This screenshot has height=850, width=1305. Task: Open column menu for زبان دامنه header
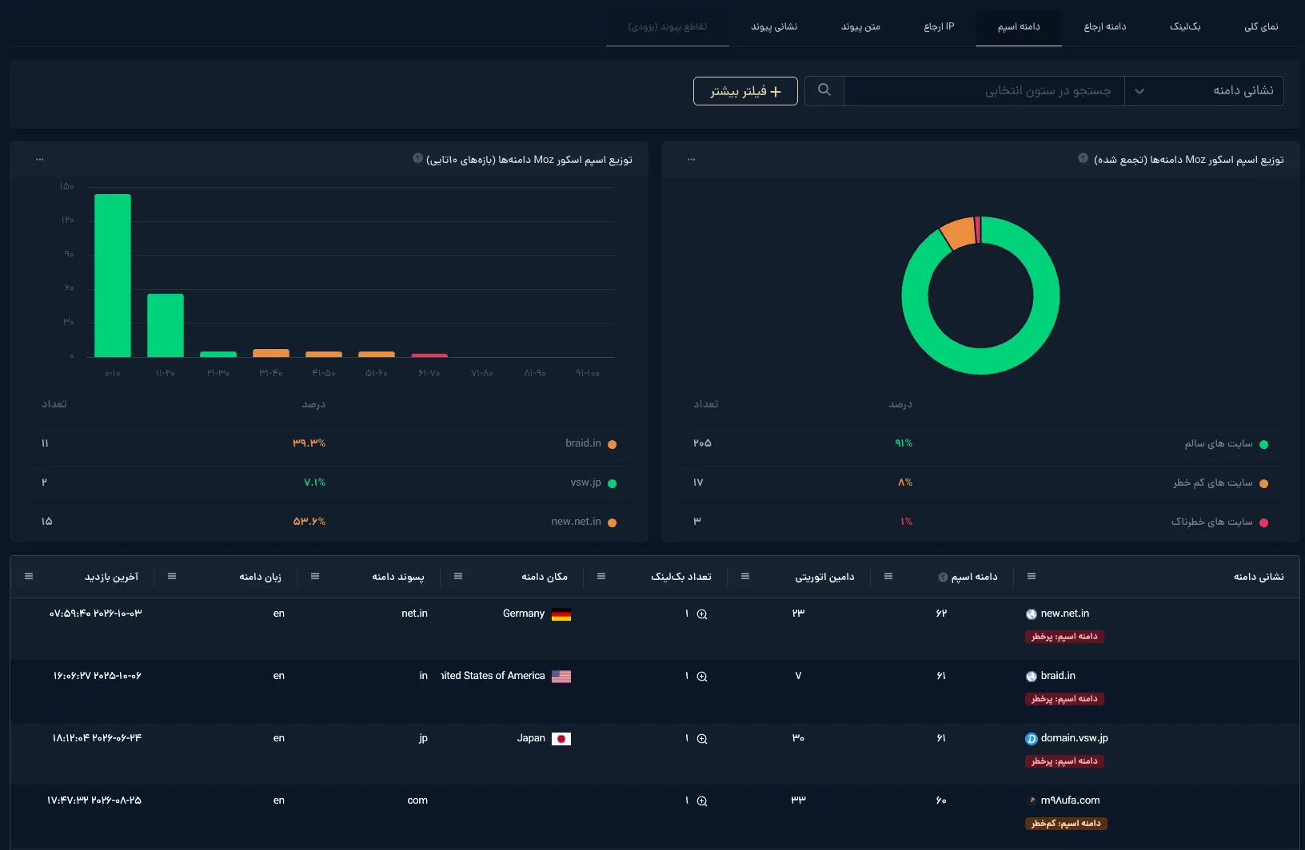[x=172, y=576]
